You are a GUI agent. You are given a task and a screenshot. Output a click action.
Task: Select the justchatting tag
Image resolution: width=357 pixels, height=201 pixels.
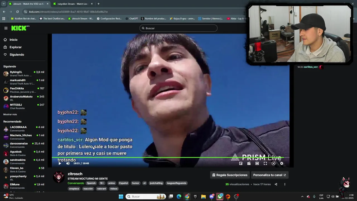[156, 183]
